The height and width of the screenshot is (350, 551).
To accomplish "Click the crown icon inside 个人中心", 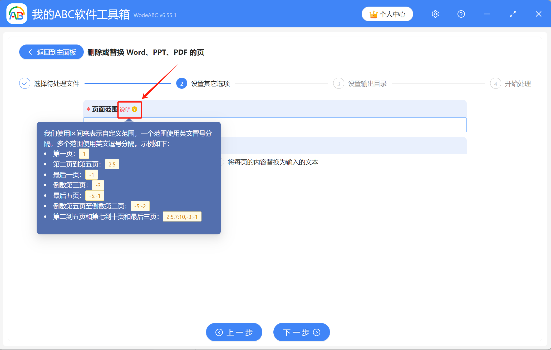I will [x=374, y=14].
